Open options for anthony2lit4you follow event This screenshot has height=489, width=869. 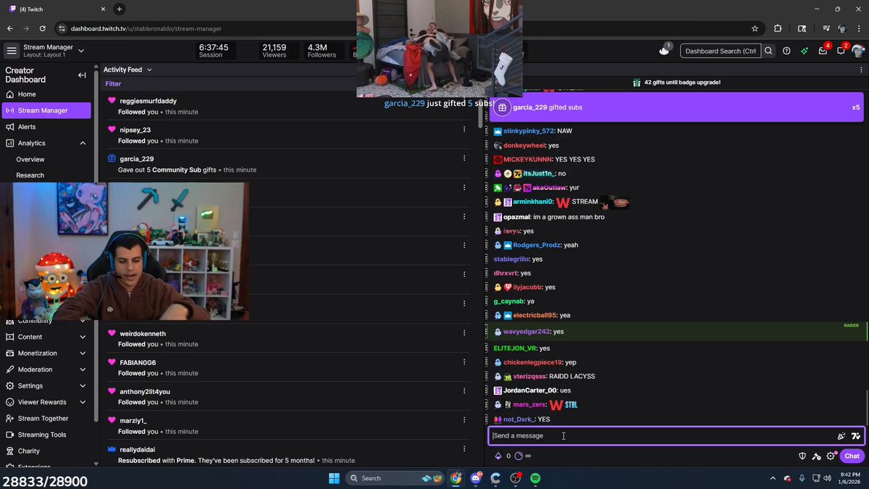(464, 390)
